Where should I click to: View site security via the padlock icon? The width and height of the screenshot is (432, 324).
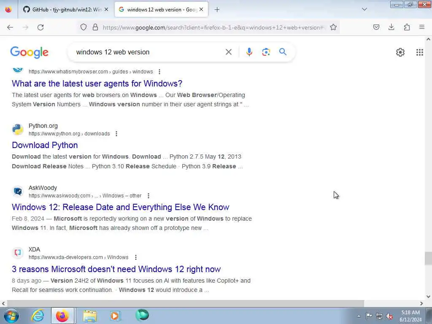coord(95,27)
